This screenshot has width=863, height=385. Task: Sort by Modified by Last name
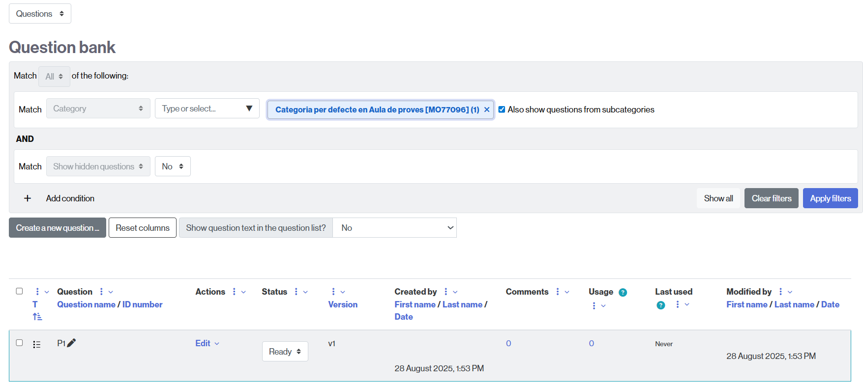tap(794, 304)
